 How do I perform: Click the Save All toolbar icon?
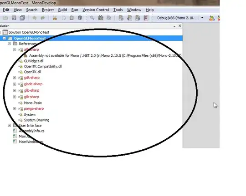click(22, 18)
